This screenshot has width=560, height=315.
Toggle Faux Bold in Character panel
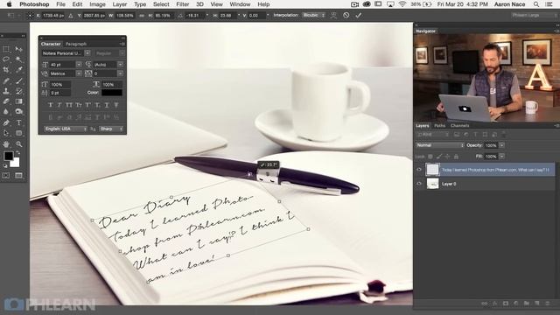click(x=51, y=105)
